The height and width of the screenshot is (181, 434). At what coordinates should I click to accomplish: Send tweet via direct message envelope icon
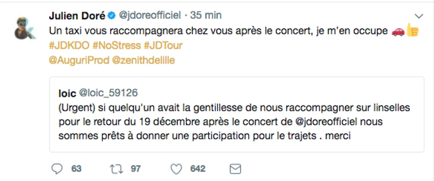point(235,169)
